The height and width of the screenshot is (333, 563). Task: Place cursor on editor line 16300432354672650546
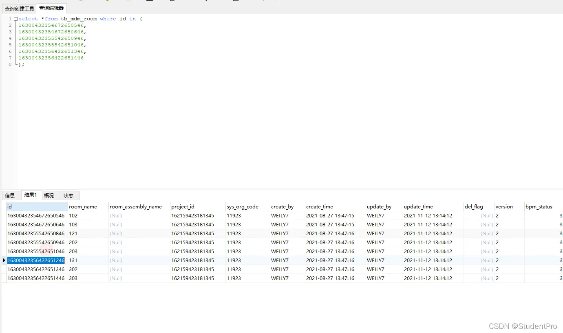point(52,25)
